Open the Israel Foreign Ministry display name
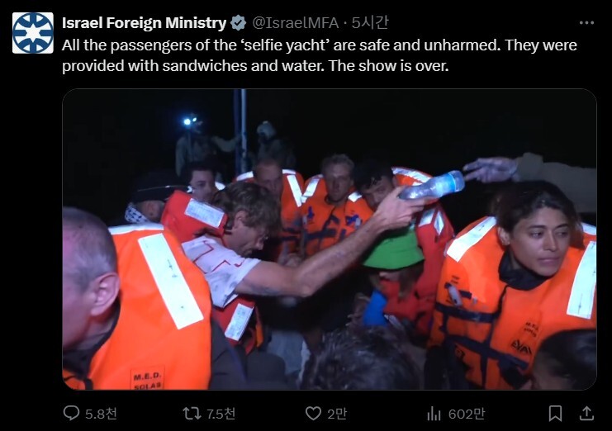The height and width of the screenshot is (431, 612). coord(144,23)
